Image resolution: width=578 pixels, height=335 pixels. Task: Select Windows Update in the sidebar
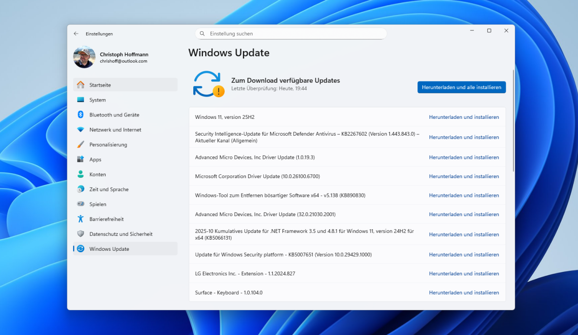pos(109,249)
